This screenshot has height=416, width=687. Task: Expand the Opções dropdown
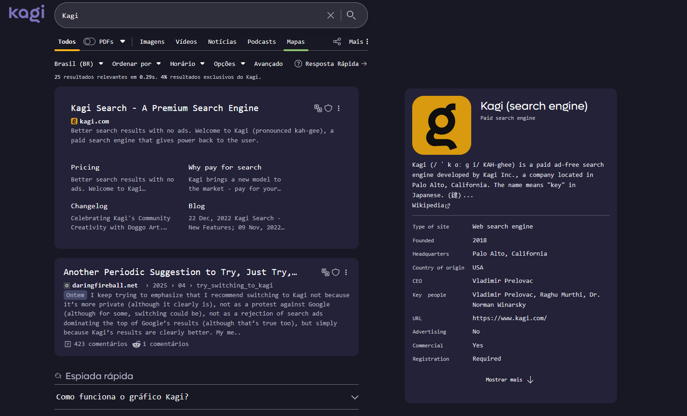[x=229, y=64]
